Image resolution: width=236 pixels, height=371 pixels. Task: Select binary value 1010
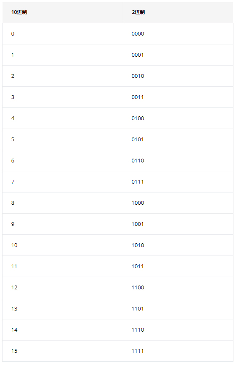138,245
